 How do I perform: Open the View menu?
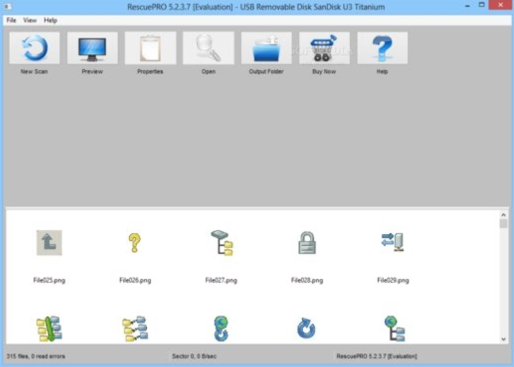pyautogui.click(x=30, y=21)
